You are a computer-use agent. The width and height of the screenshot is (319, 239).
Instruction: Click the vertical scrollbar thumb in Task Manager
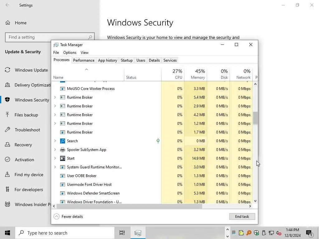(x=255, y=118)
